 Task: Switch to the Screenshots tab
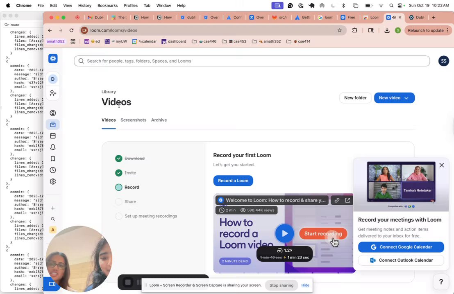click(x=133, y=120)
